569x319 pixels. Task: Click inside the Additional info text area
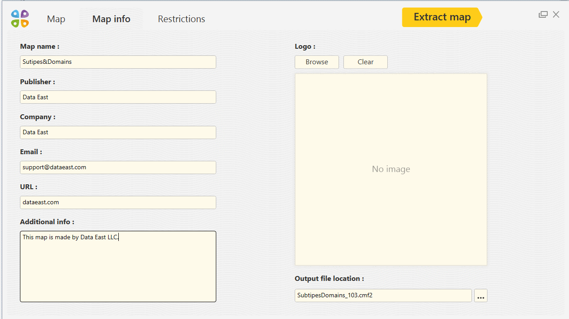tap(118, 266)
